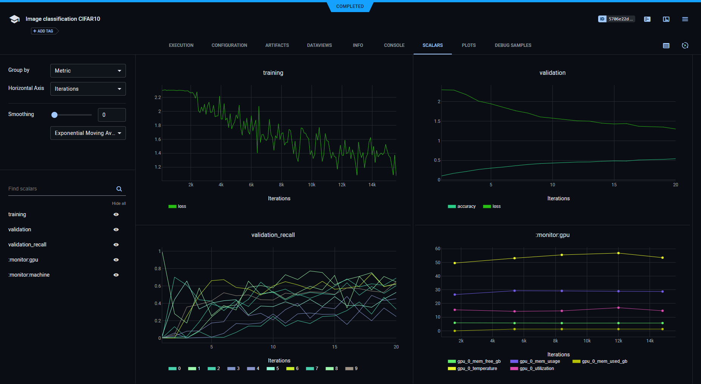The width and height of the screenshot is (701, 384).
Task: Hide the training scalar graph
Action: point(116,215)
